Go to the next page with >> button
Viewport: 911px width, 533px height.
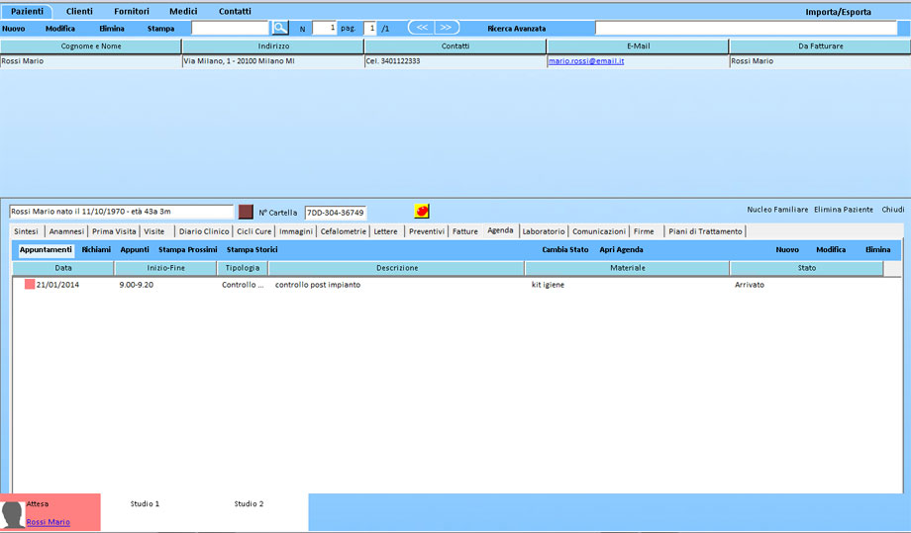(x=447, y=28)
